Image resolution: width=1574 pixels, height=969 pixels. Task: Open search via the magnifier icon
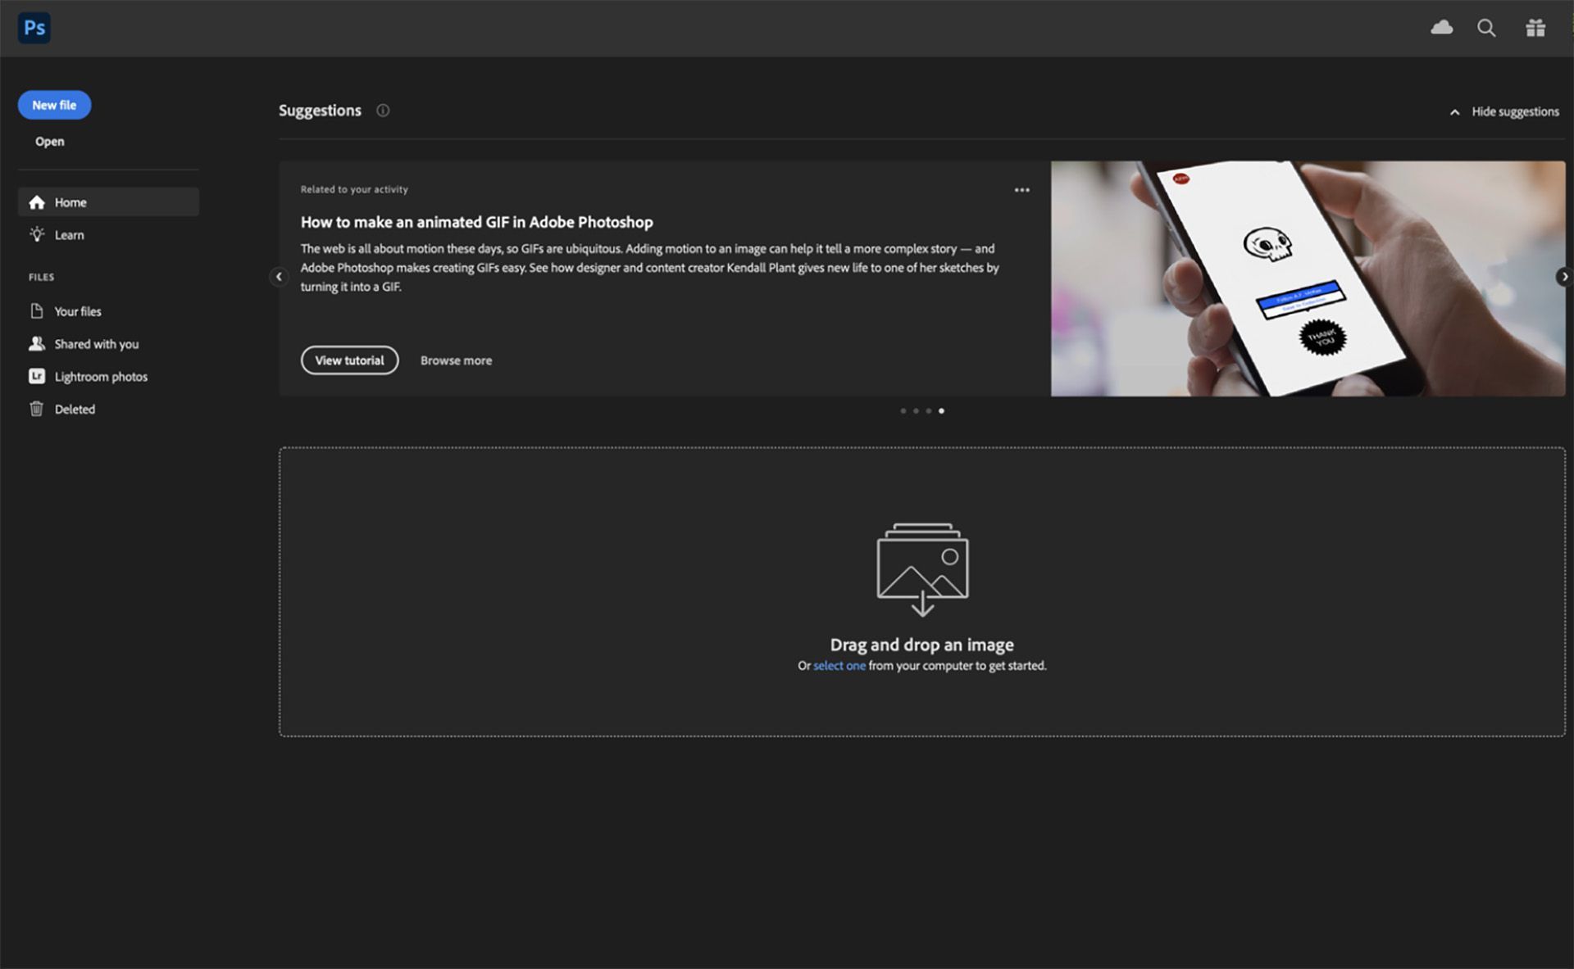[x=1486, y=28]
